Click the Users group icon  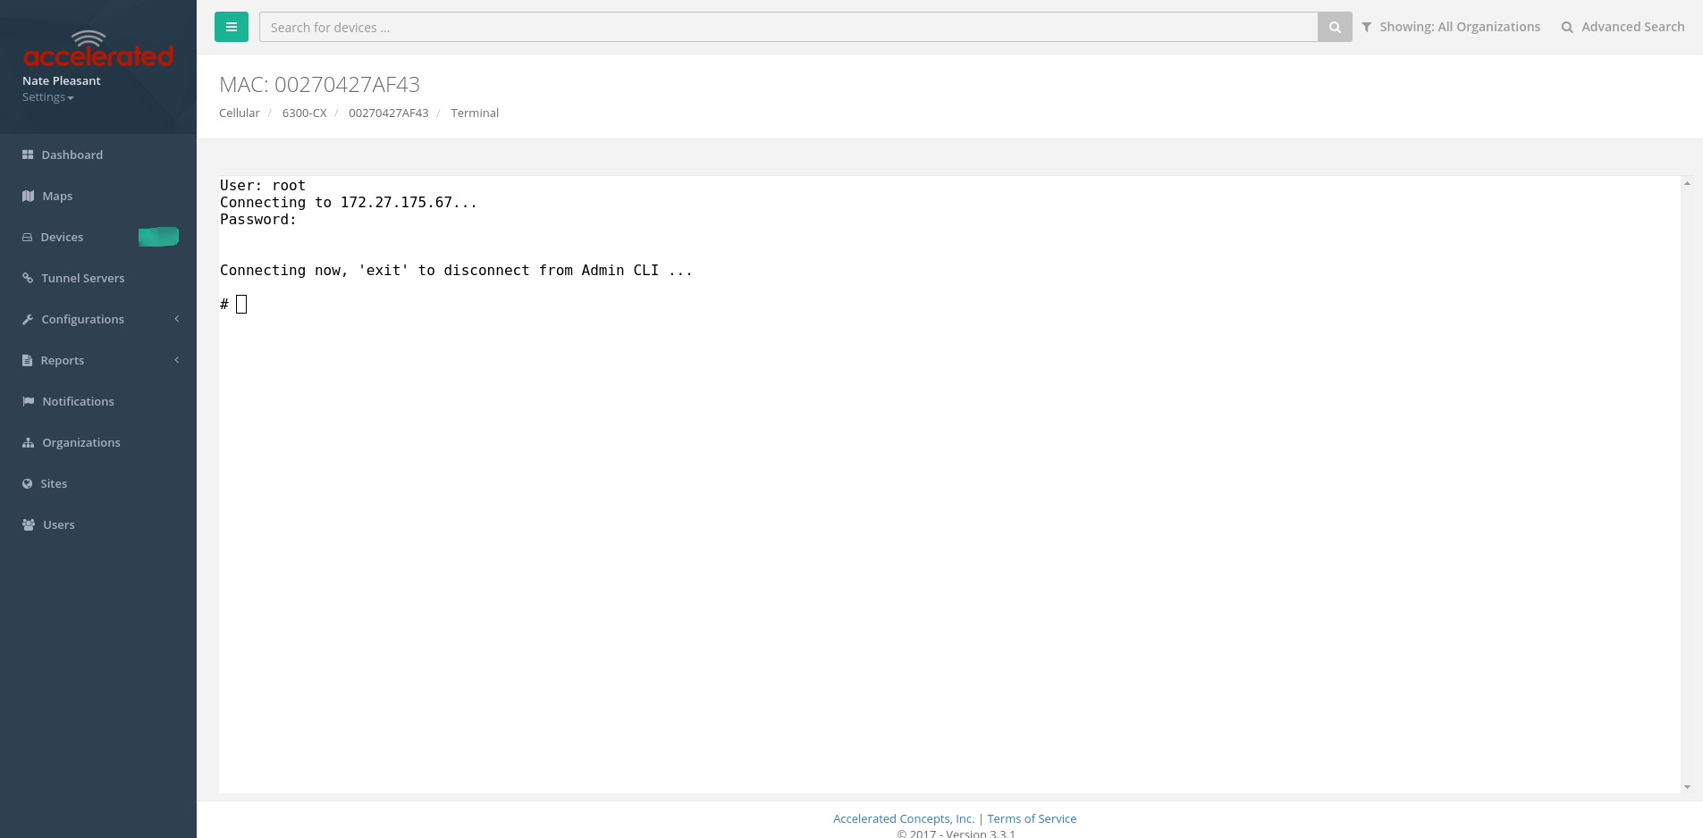[29, 524]
